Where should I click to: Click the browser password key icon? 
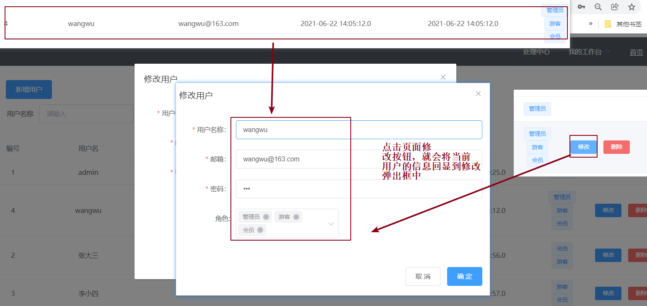click(581, 7)
